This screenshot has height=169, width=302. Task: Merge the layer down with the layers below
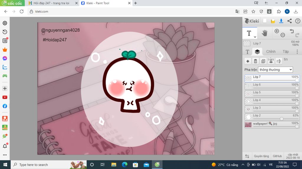(271, 61)
